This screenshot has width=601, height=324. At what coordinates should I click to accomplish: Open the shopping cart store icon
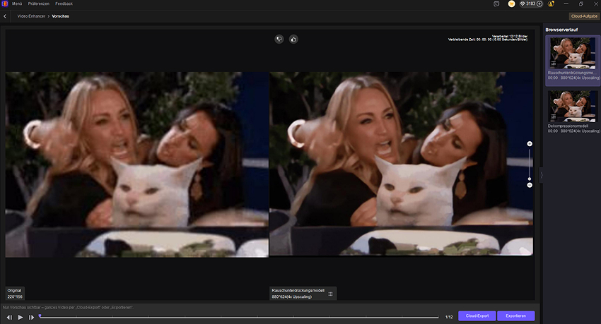click(x=511, y=4)
